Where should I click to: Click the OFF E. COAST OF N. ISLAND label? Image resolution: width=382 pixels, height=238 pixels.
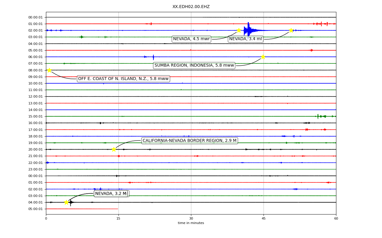pos(123,79)
